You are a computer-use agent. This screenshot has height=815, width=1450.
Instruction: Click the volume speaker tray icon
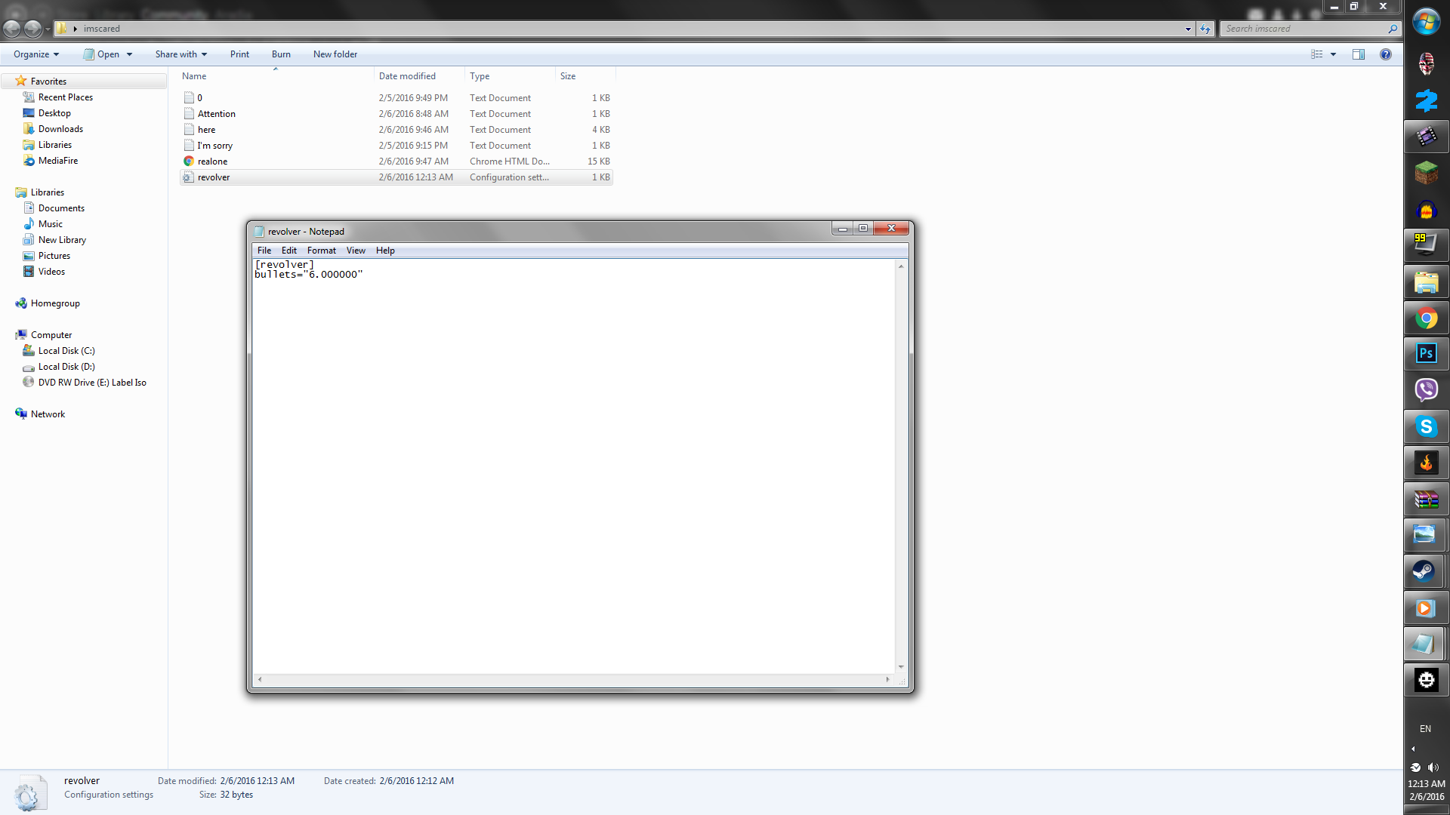(1433, 767)
